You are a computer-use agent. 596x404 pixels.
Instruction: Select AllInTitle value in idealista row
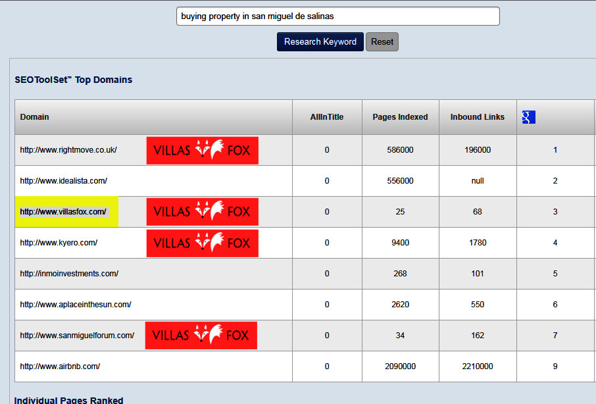point(327,181)
